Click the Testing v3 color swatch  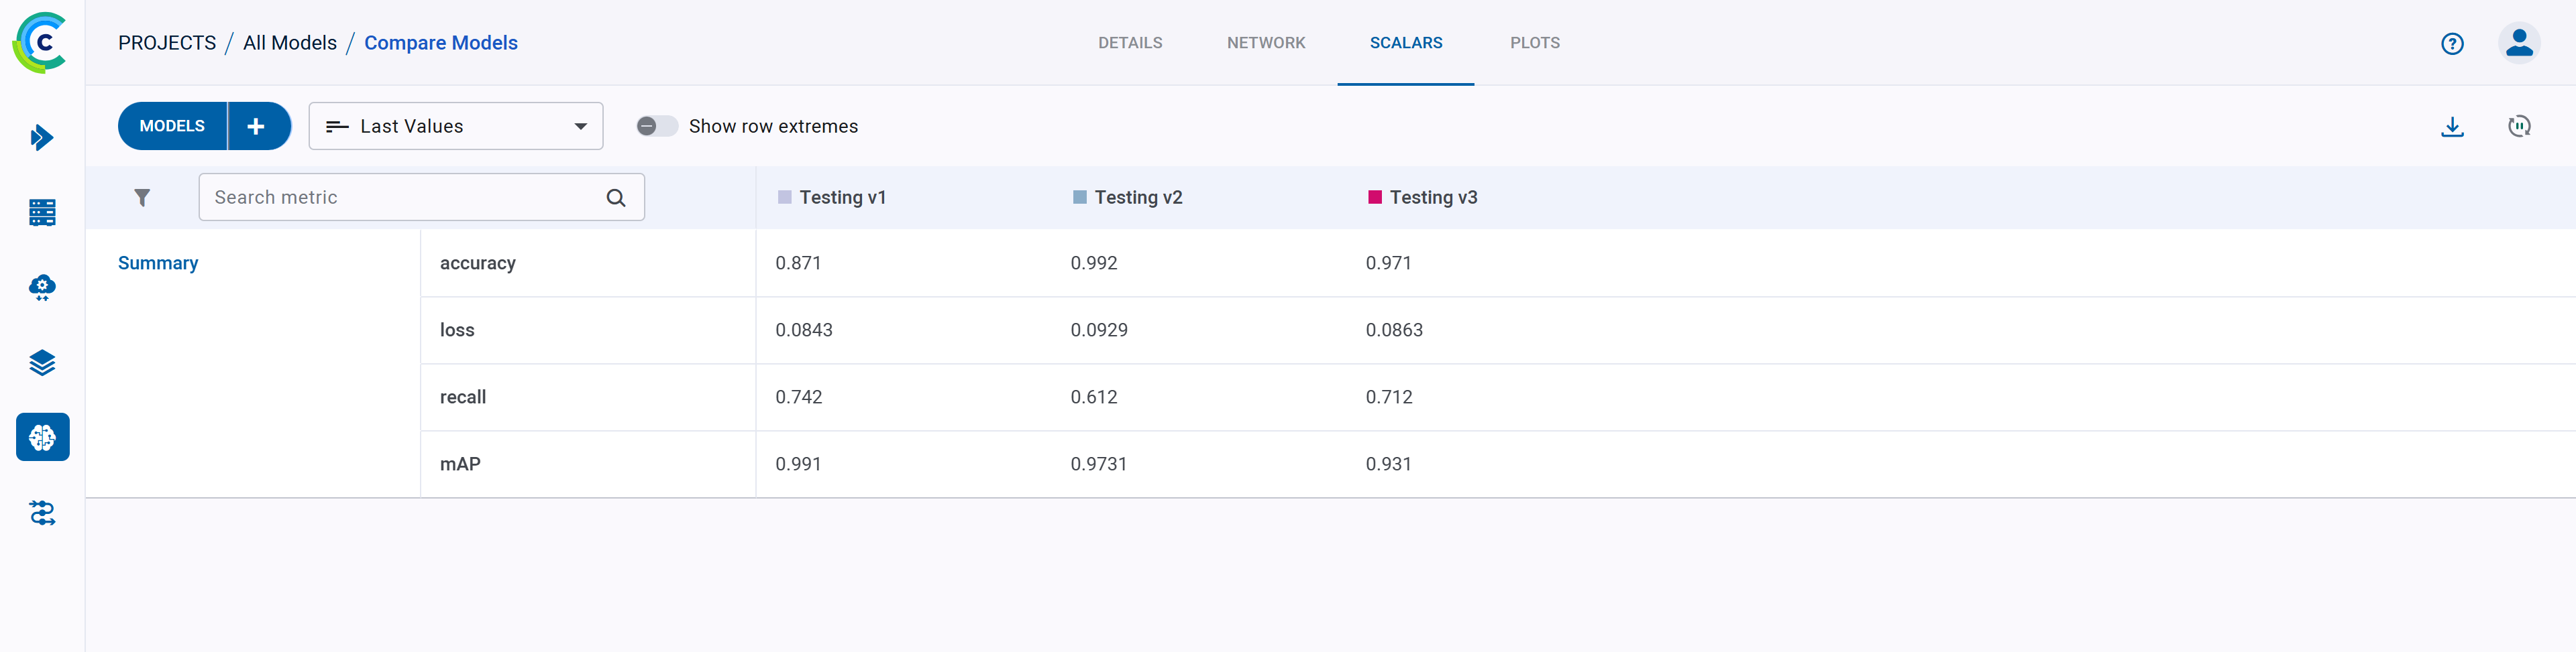coord(1374,198)
